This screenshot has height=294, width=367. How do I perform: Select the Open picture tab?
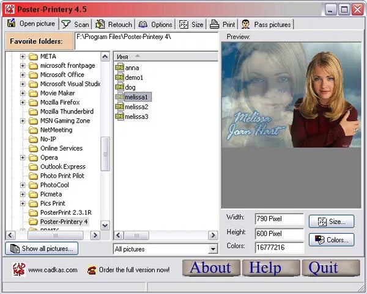(x=31, y=24)
